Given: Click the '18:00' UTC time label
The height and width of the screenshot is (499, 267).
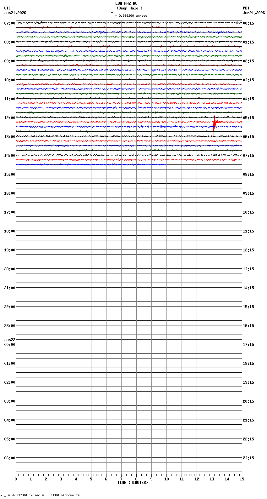Looking at the screenshot, I should click(x=10, y=231).
